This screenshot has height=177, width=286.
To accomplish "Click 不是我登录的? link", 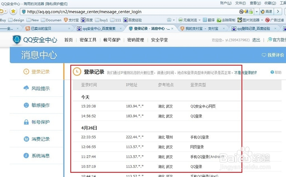I will 245,73.
